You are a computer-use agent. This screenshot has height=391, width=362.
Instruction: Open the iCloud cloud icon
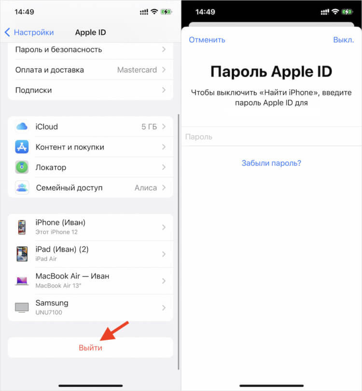click(x=22, y=126)
